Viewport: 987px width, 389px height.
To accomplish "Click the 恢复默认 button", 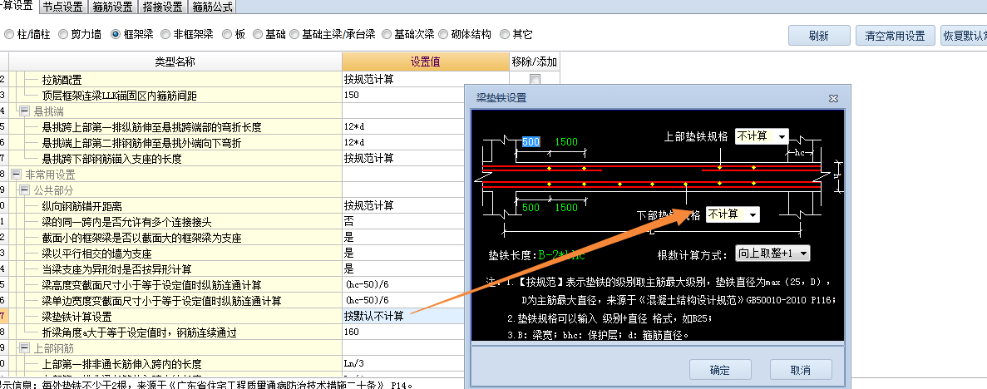I will coord(964,35).
